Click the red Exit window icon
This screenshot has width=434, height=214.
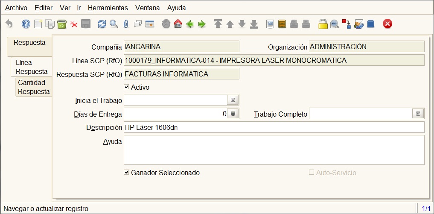click(387, 24)
